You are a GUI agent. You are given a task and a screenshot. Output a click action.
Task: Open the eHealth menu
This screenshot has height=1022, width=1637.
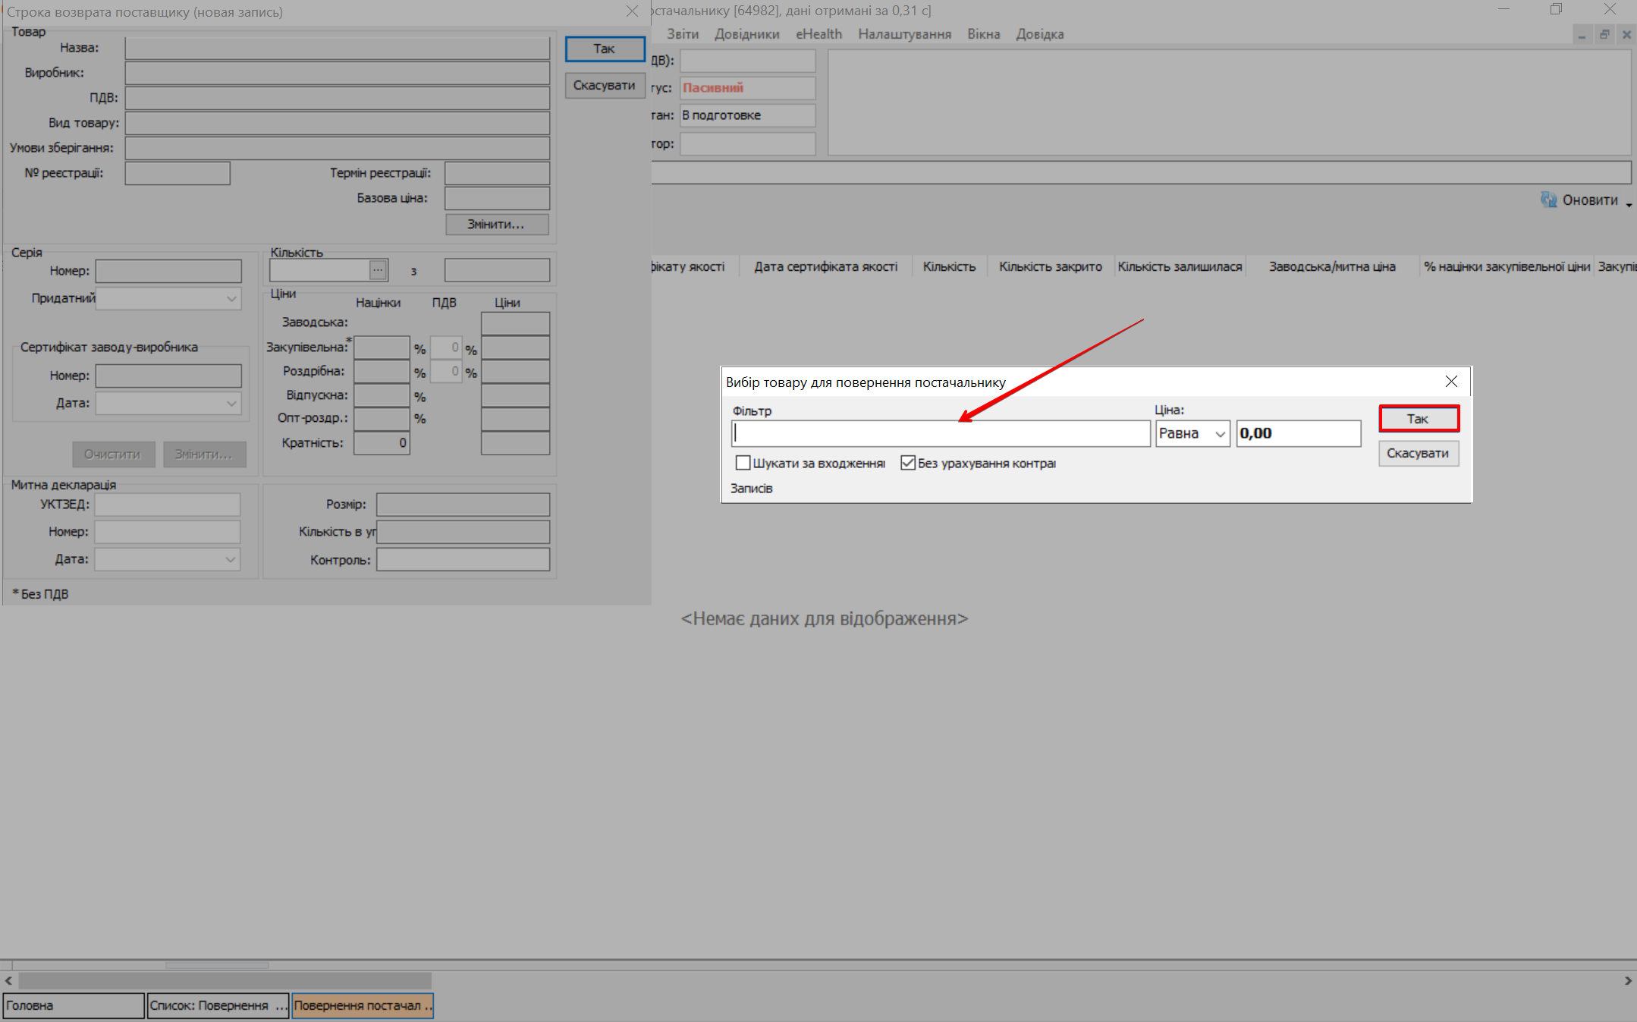pos(818,34)
